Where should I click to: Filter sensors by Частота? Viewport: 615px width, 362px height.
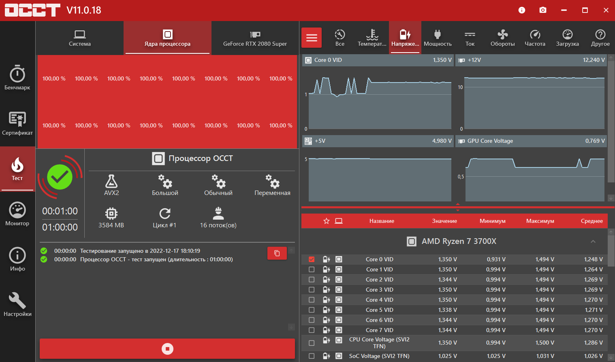(535, 38)
